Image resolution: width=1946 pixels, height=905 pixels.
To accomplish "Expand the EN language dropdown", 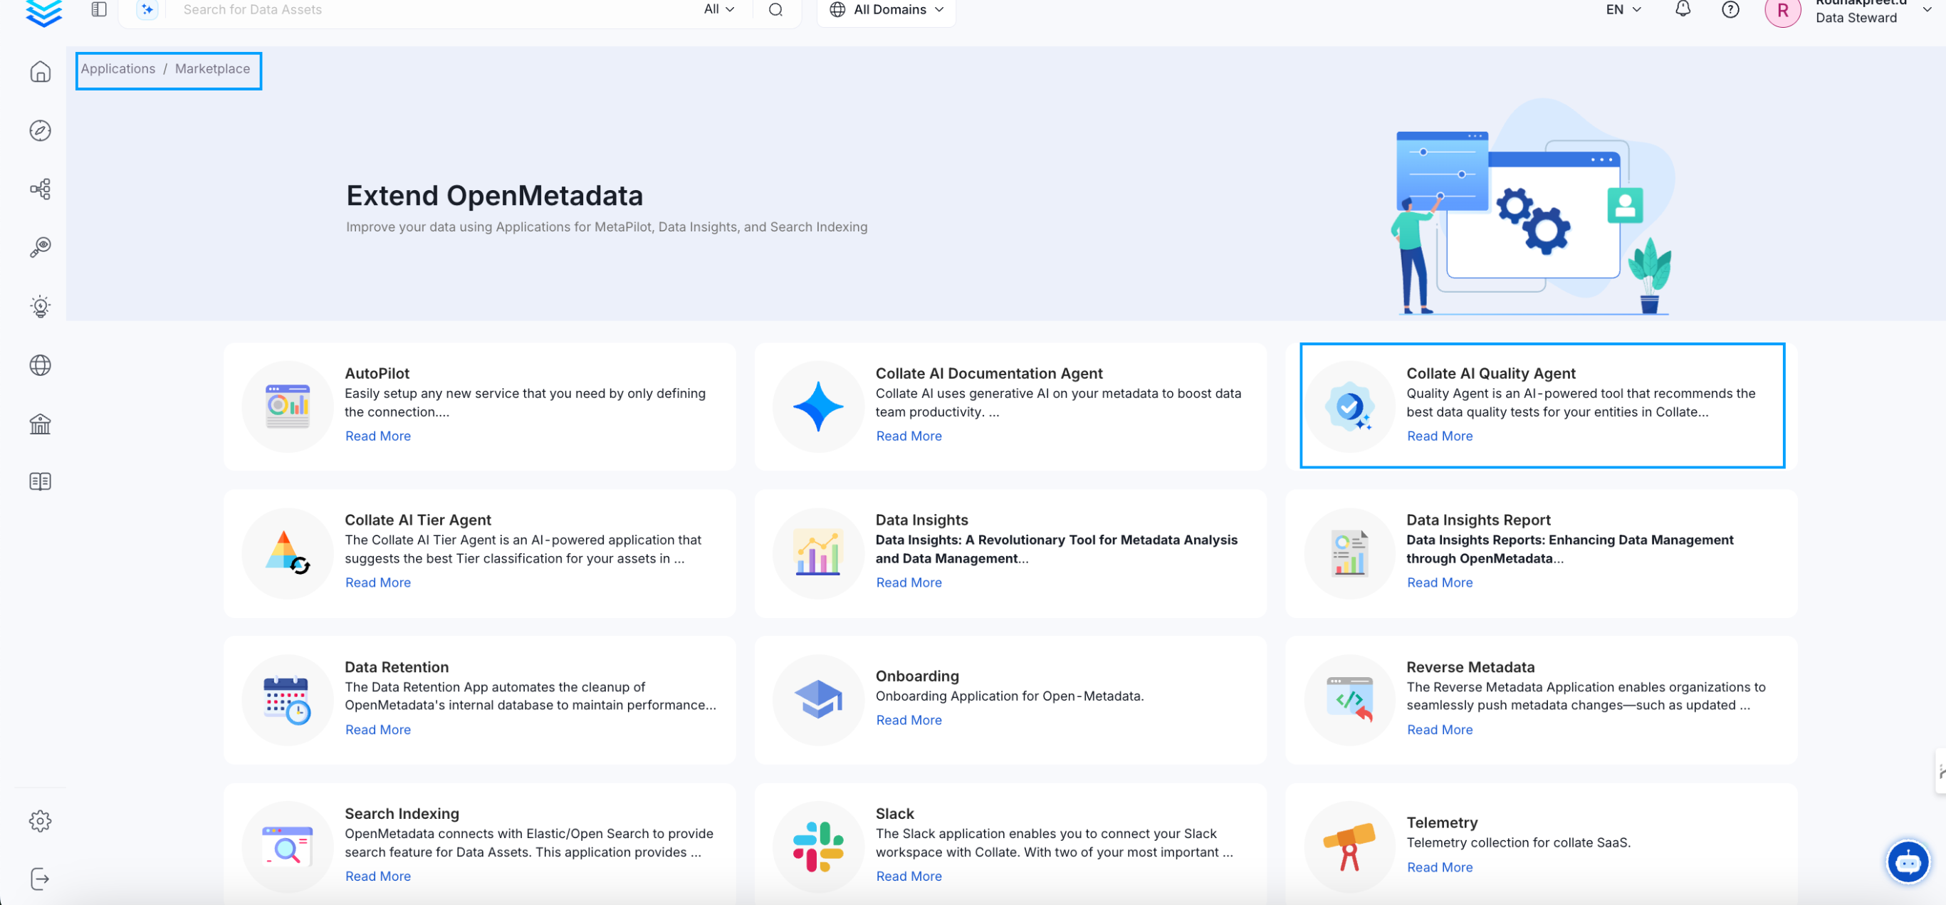I will (1623, 9).
